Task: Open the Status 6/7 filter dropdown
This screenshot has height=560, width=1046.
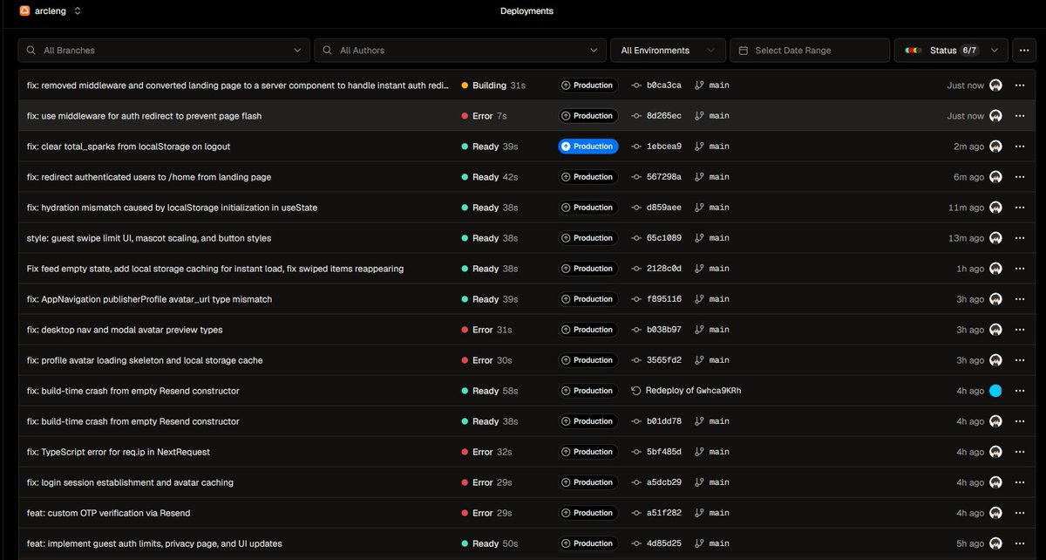Action: click(952, 51)
